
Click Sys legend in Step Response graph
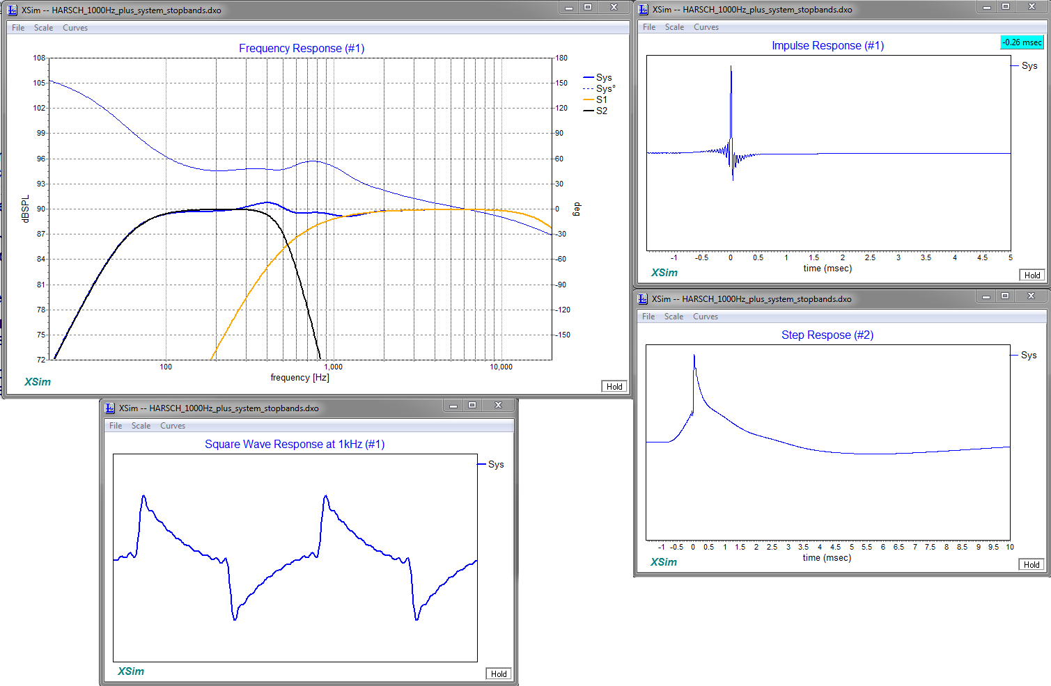(x=1024, y=356)
